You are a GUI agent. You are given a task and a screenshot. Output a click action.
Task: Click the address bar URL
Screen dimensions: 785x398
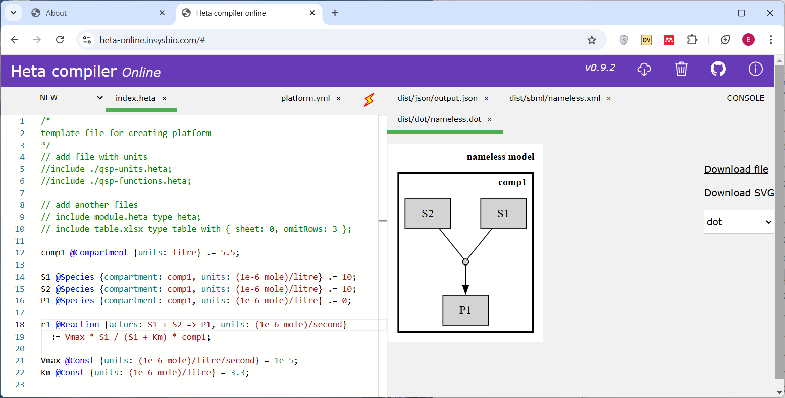152,40
